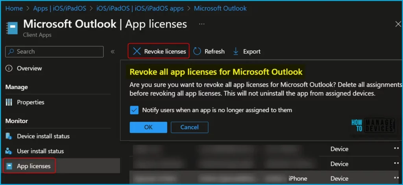Click the Refresh circular arrow icon
Screen dimensions: 403x185
tap(197, 51)
